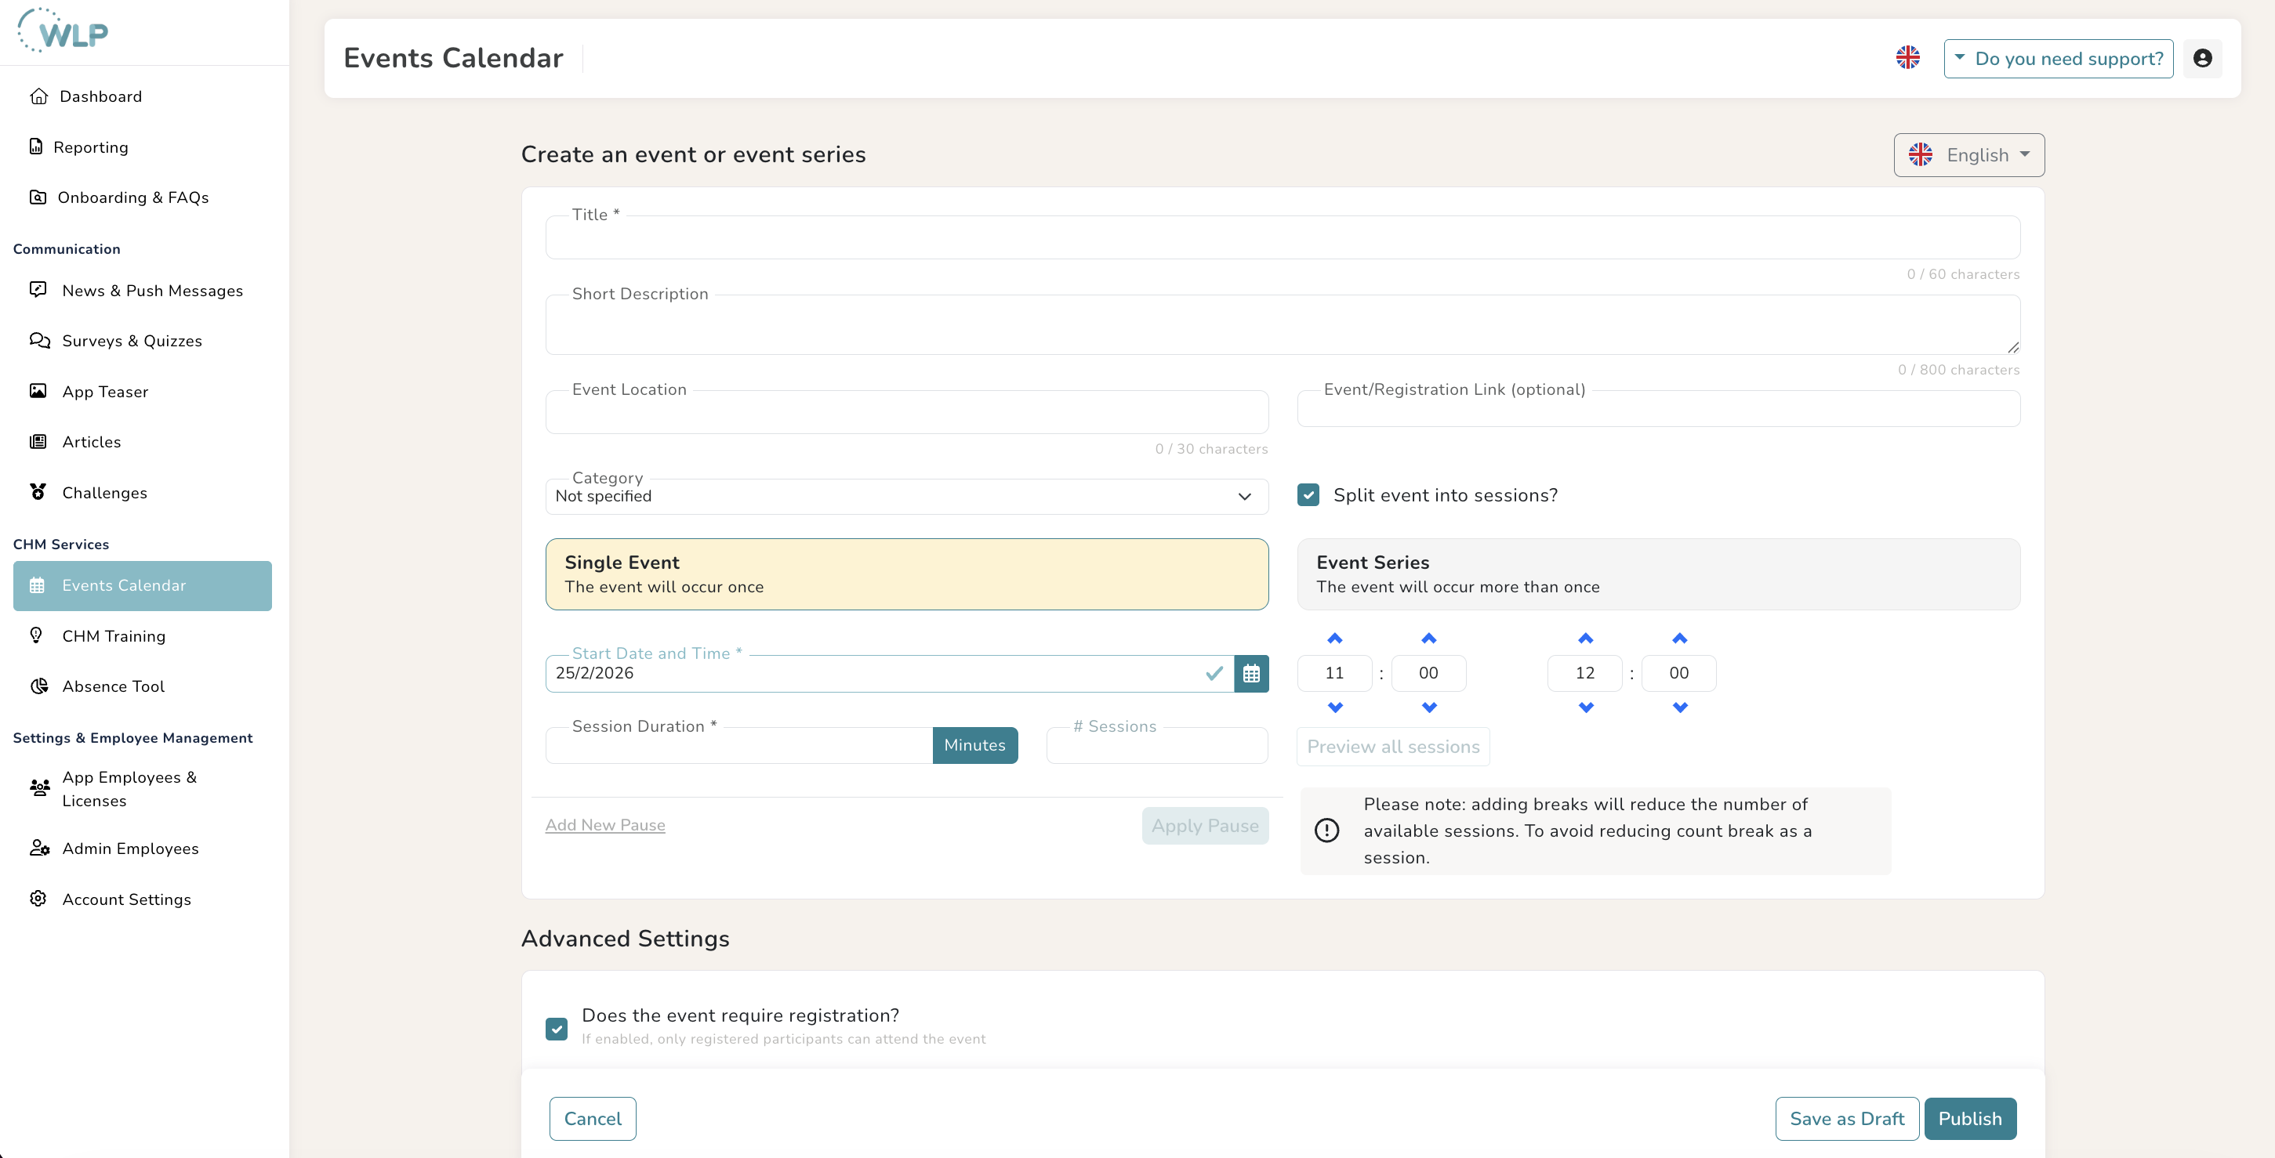Open the calendar date picker icon
The height and width of the screenshot is (1158, 2275).
pyautogui.click(x=1250, y=674)
